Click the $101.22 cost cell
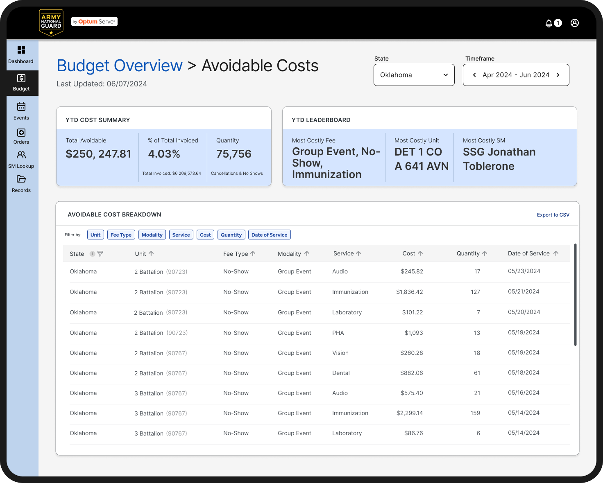This screenshot has width=603, height=483. [413, 312]
